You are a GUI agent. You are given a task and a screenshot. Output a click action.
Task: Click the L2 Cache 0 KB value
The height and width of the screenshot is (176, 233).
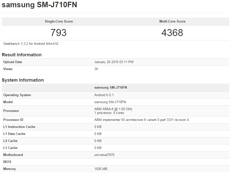(x=98, y=141)
